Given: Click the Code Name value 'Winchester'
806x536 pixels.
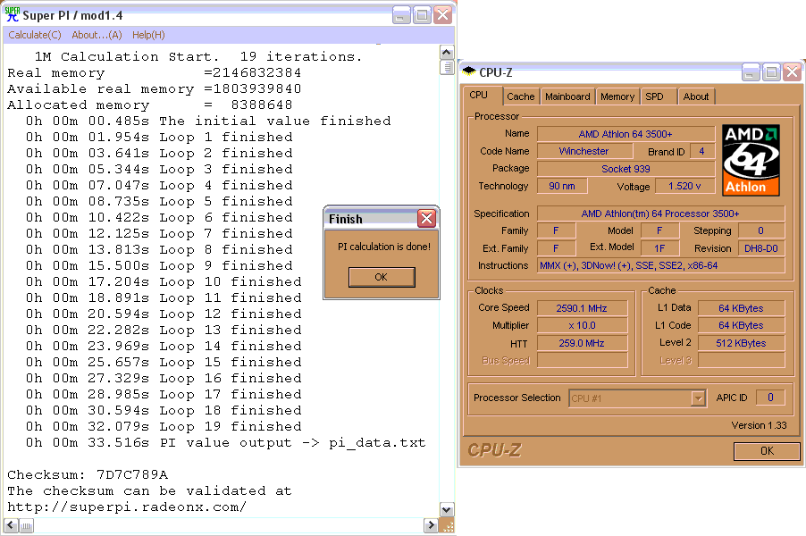Looking at the screenshot, I should pyautogui.click(x=584, y=151).
